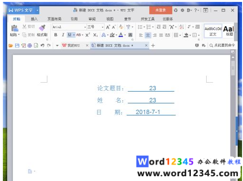
Task: Click the help question mark icon
Action: 196,11
